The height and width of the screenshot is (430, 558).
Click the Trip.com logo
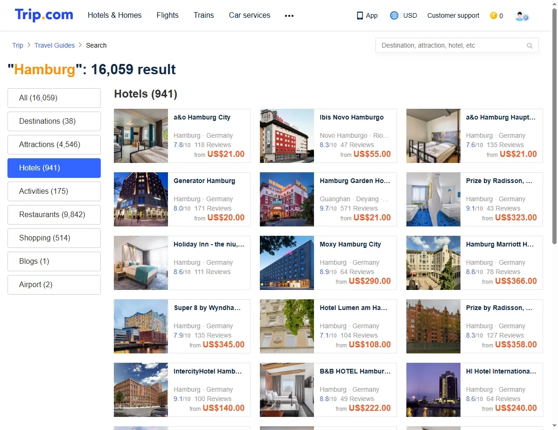coord(44,15)
